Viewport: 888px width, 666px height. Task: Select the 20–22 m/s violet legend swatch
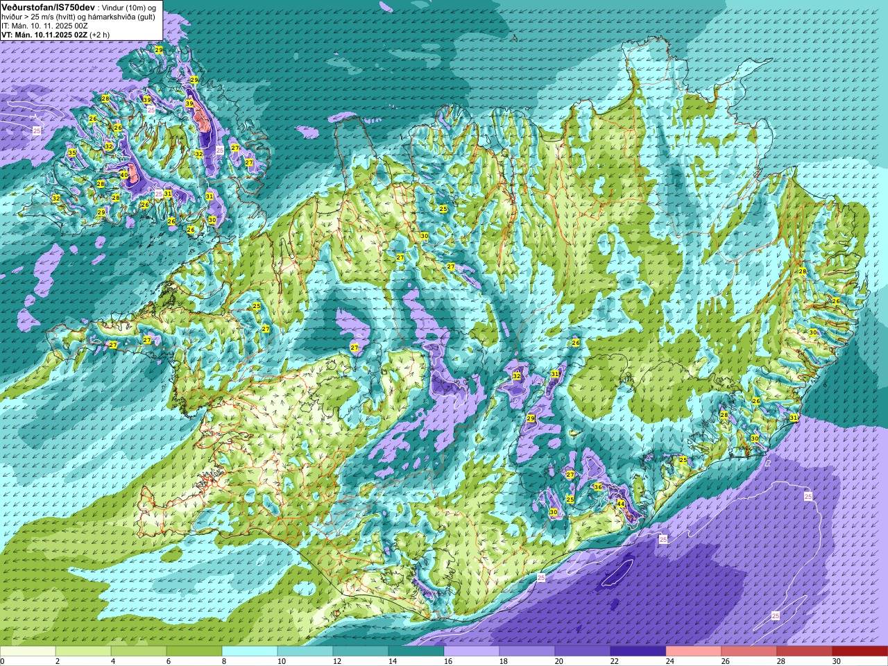click(x=583, y=651)
